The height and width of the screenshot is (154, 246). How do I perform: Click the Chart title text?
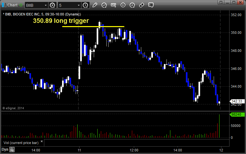(12, 5)
